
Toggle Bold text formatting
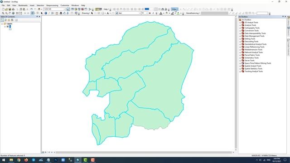tap(150, 13)
